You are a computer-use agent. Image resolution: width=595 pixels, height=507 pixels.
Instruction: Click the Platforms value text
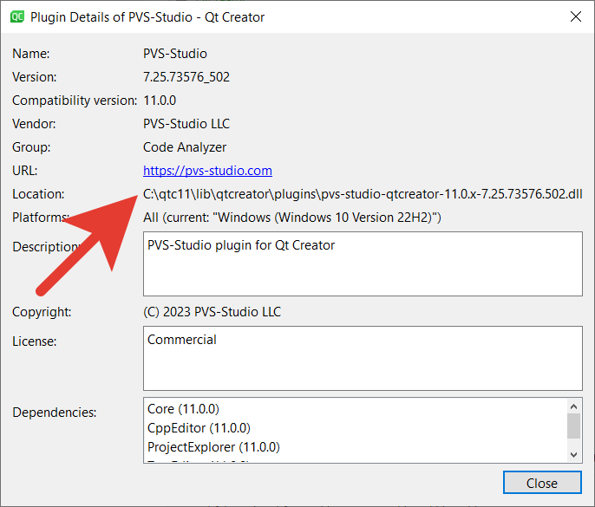tap(291, 218)
